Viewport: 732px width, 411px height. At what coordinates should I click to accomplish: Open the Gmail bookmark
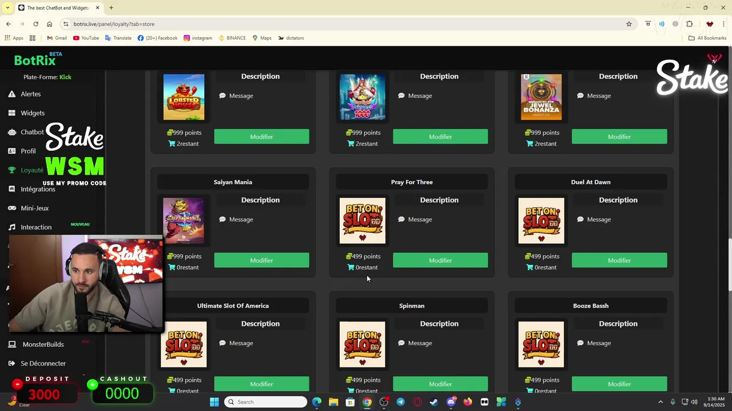[57, 38]
